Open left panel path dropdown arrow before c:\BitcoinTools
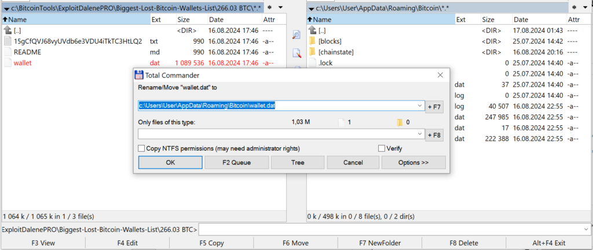The image size is (593, 250). tap(6, 8)
